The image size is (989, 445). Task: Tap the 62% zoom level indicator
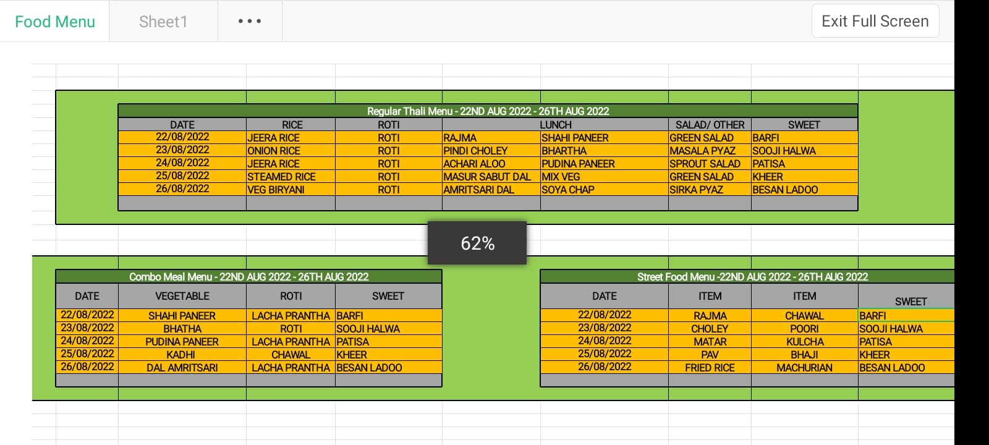(477, 243)
